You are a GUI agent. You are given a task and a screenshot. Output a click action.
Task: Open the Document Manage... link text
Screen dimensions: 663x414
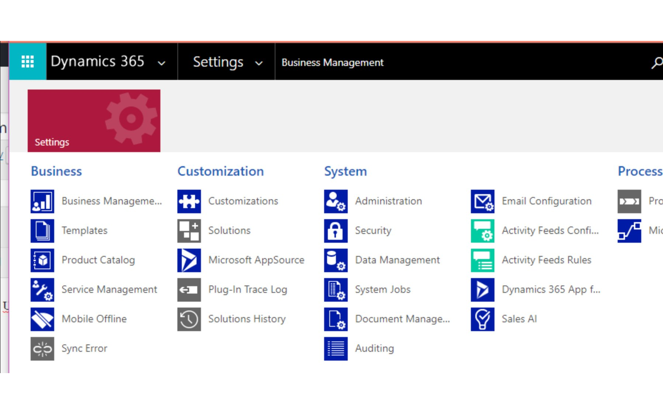pyautogui.click(x=402, y=319)
